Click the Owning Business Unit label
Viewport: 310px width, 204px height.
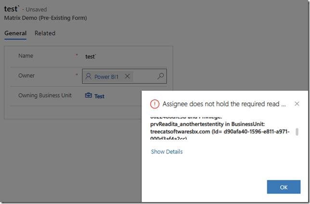(45, 96)
